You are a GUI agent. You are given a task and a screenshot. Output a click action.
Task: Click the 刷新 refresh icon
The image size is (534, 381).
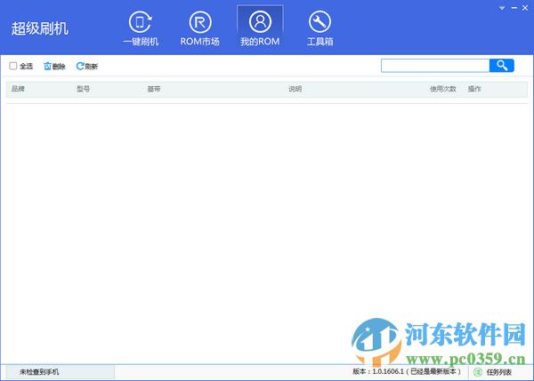coord(80,66)
